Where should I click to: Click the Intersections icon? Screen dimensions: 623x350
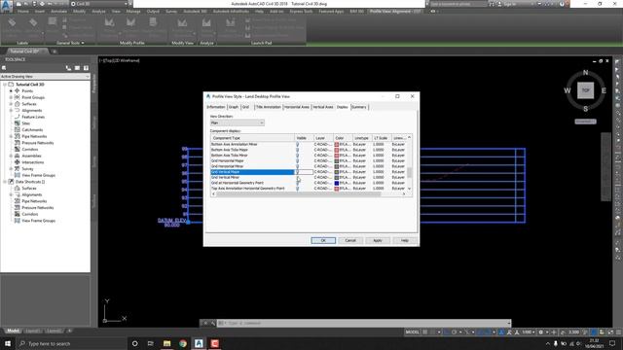click(18, 162)
